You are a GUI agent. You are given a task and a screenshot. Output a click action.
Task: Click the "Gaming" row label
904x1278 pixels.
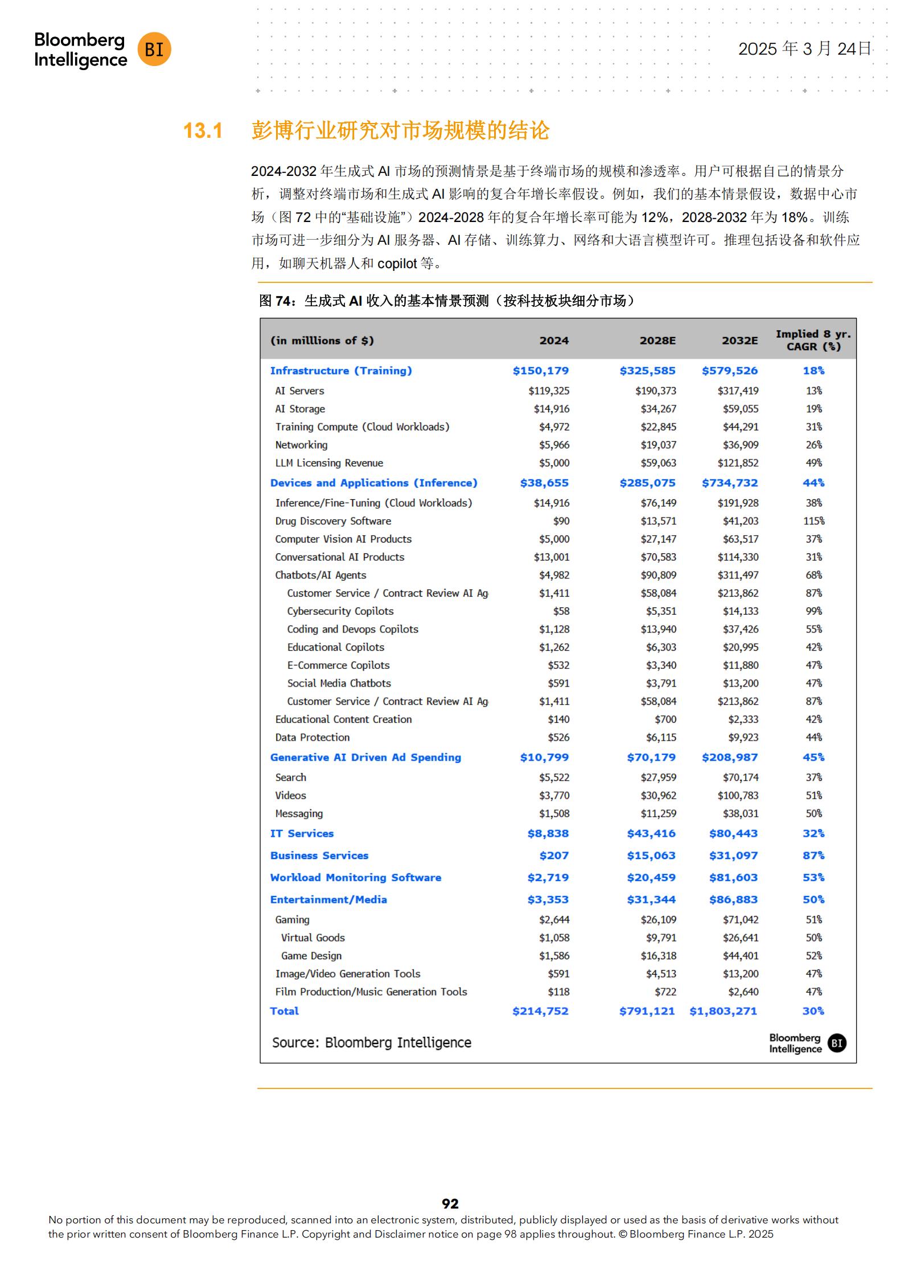pyautogui.click(x=293, y=920)
